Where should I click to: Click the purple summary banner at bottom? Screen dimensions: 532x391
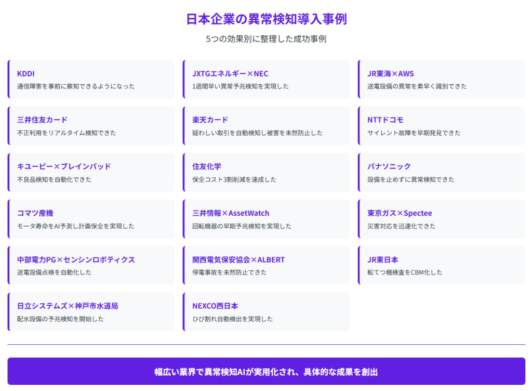click(266, 372)
